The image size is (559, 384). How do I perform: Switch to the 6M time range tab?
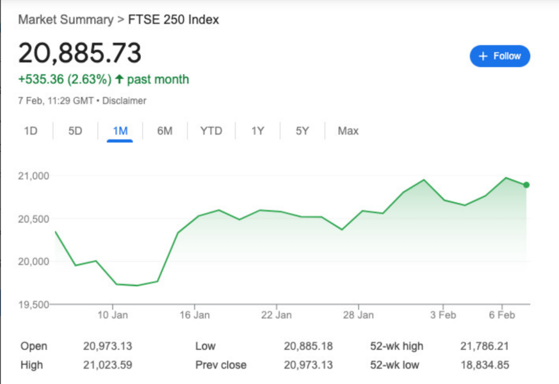point(165,131)
